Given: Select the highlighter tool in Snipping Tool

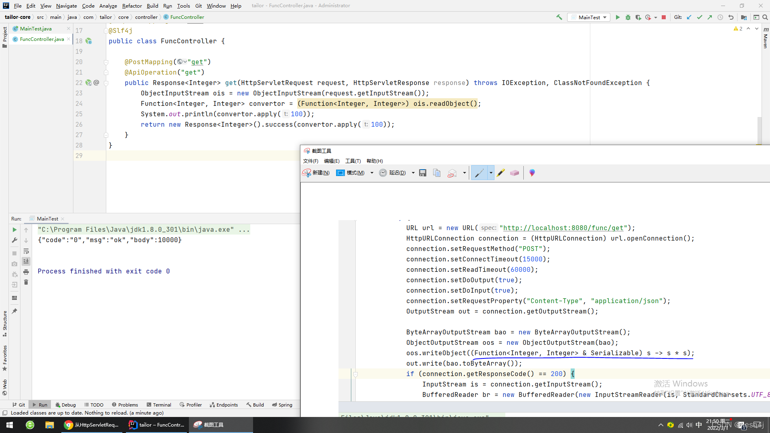Looking at the screenshot, I should click(500, 173).
